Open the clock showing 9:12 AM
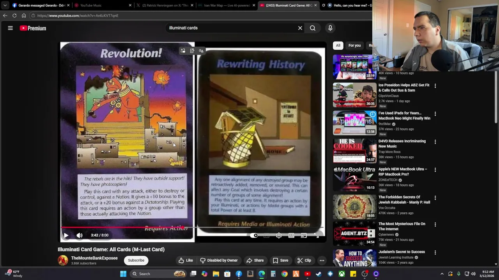This screenshot has height=280, width=499. tap(488, 274)
